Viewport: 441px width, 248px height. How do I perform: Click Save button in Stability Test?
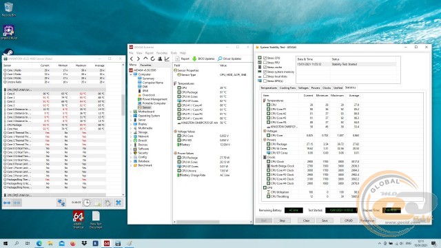tap(325, 220)
